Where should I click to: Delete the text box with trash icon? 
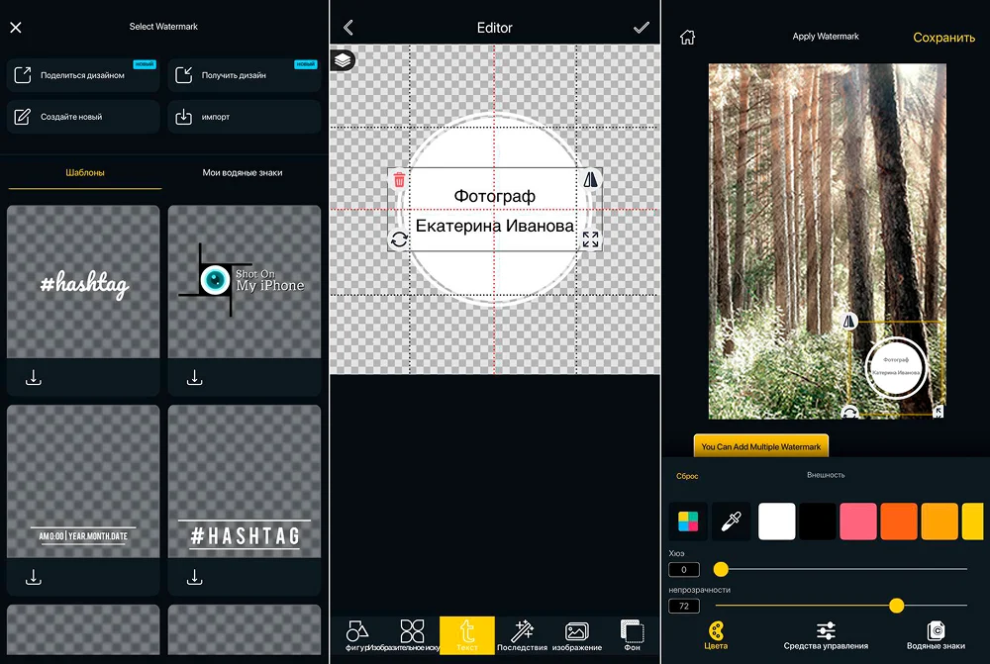point(399,180)
